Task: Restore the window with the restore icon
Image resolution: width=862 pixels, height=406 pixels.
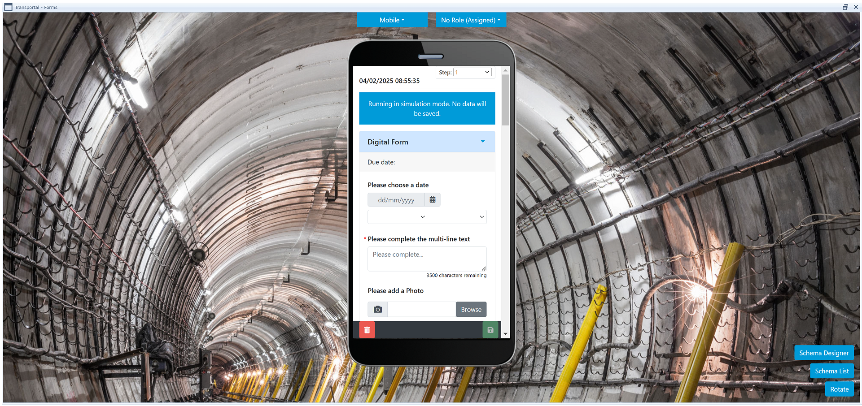Action: coord(845,7)
